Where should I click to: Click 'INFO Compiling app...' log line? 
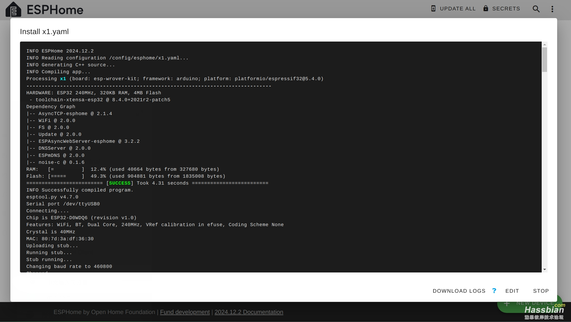[58, 72]
